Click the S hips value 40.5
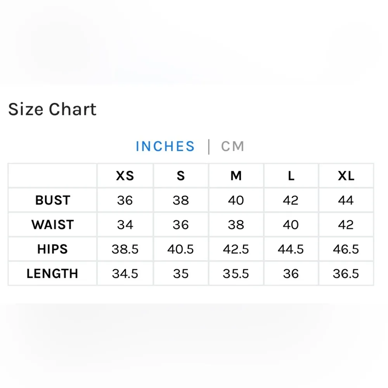Image resolution: width=388 pixels, height=388 pixels. click(181, 249)
